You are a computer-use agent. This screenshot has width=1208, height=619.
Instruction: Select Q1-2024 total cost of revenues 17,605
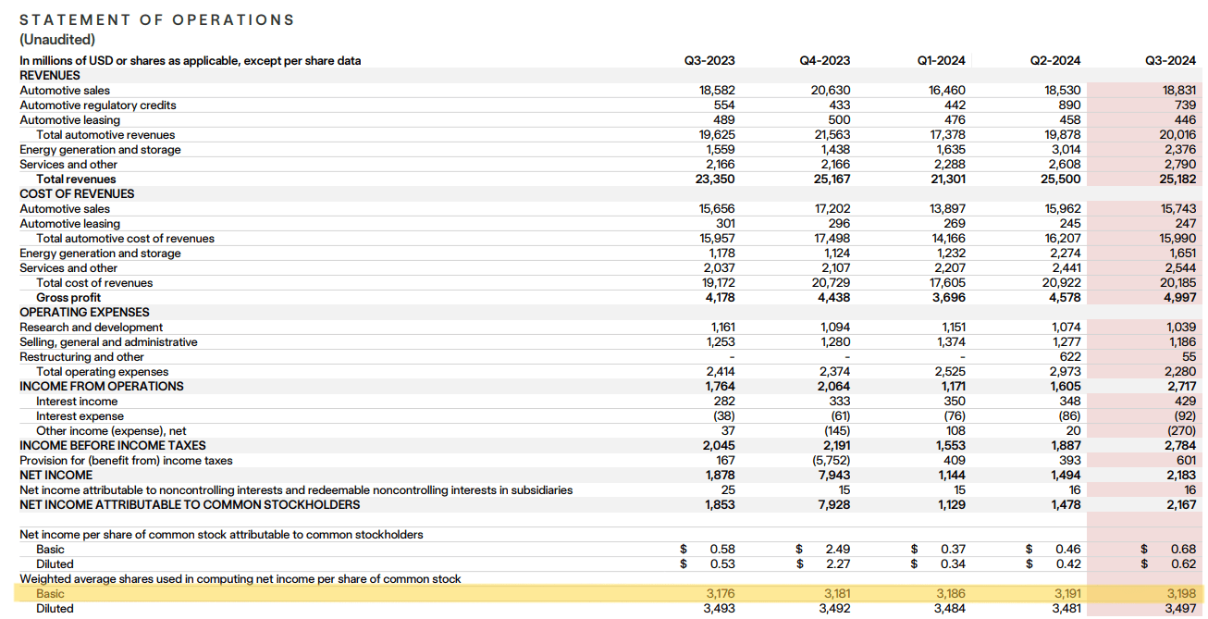click(948, 283)
